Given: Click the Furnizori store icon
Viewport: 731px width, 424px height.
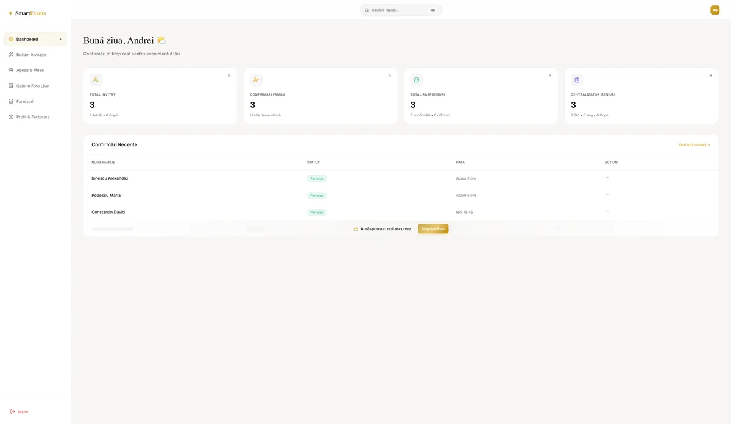Looking at the screenshot, I should [11, 101].
